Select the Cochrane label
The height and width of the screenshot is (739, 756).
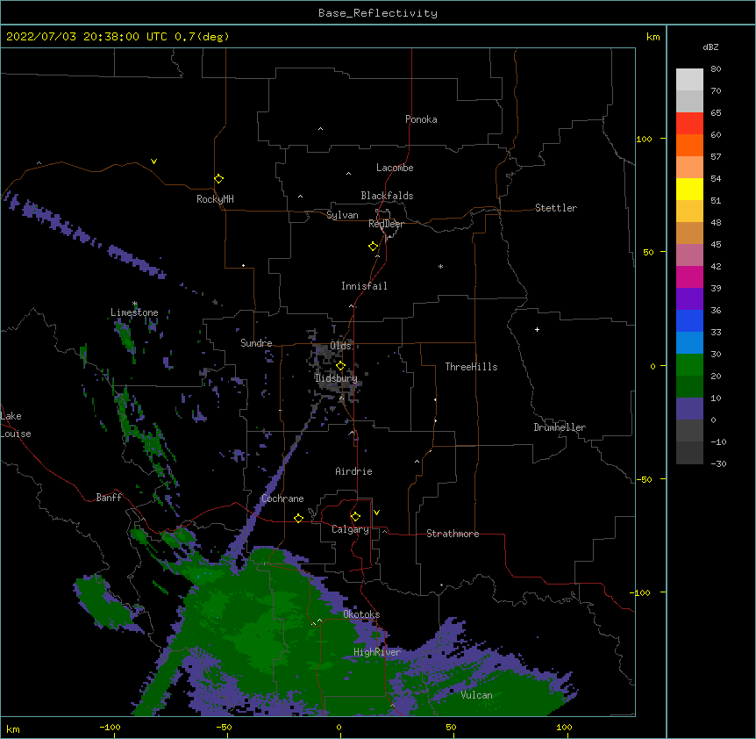point(282,499)
